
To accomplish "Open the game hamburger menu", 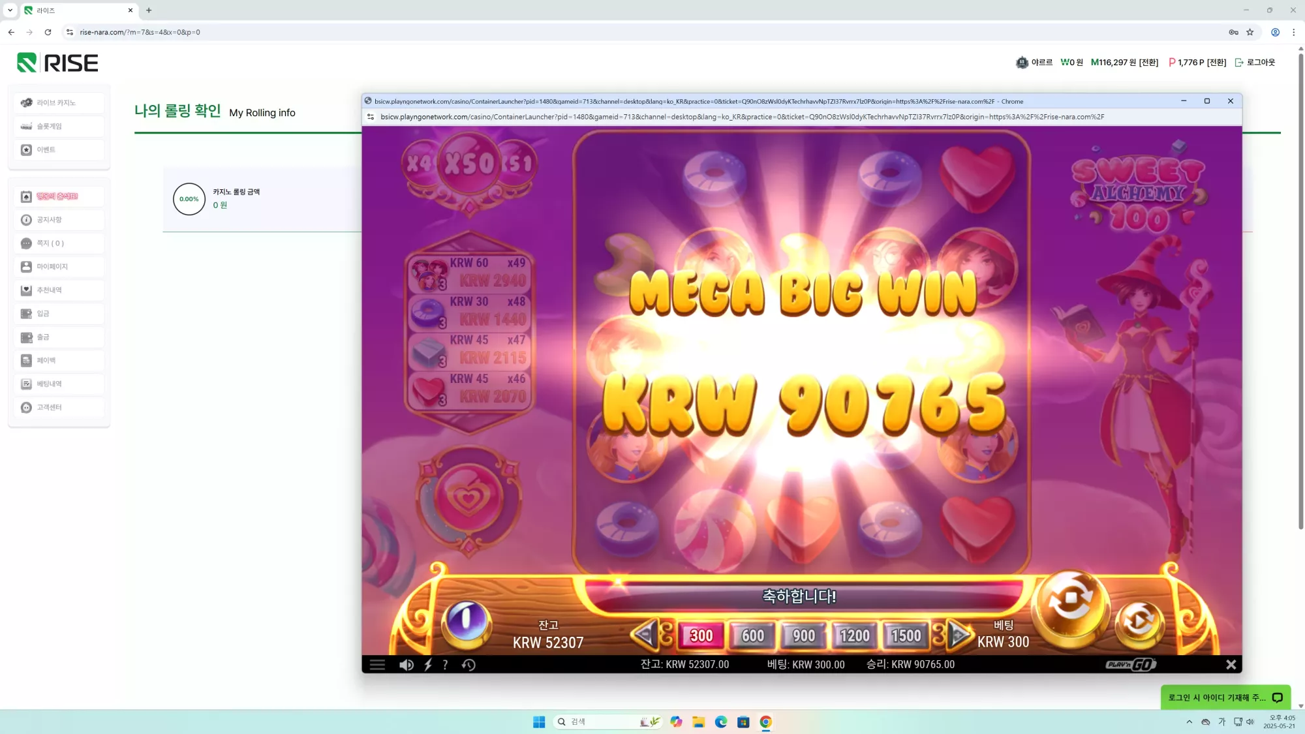I will [x=377, y=664].
